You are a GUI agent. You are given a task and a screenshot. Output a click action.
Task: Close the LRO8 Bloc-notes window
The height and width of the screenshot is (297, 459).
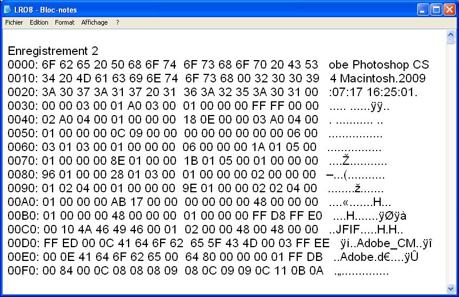point(449,10)
